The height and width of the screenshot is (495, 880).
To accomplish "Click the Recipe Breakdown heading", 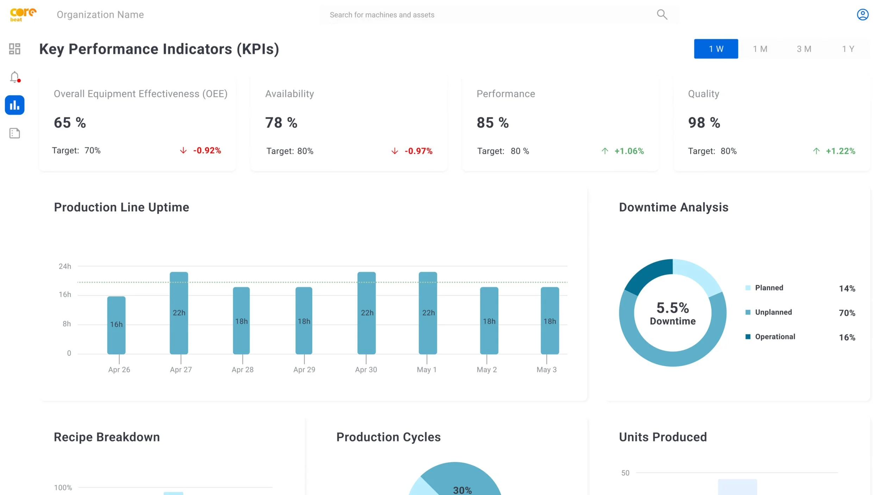I will pos(107,437).
